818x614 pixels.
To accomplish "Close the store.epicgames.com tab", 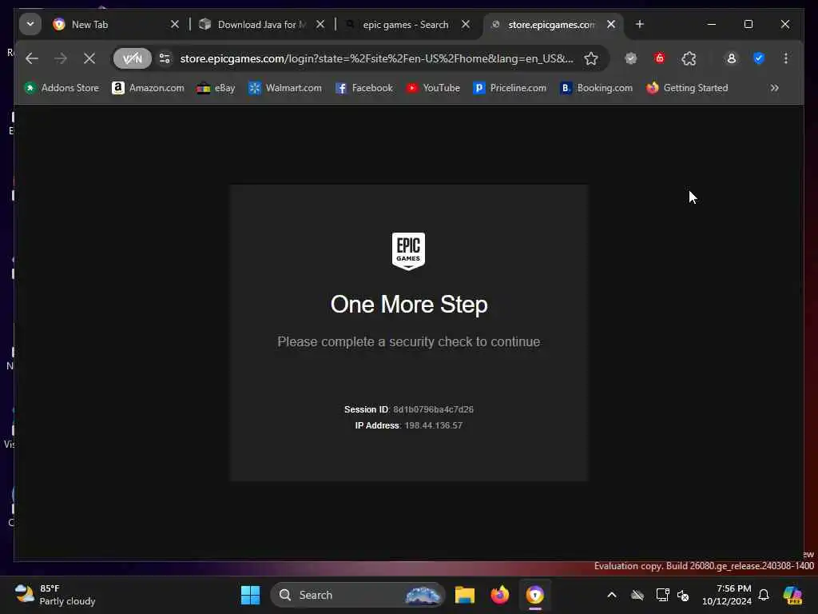I will coord(611,25).
